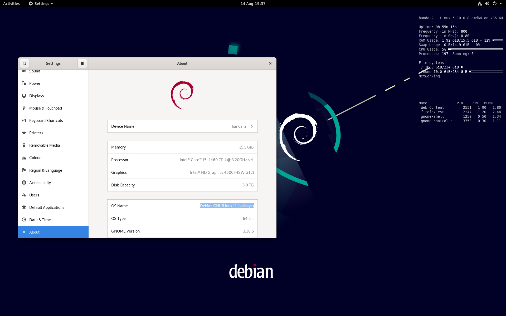Click the Removable Media USB icon
Screen dimensions: 506x316
(x=24, y=145)
